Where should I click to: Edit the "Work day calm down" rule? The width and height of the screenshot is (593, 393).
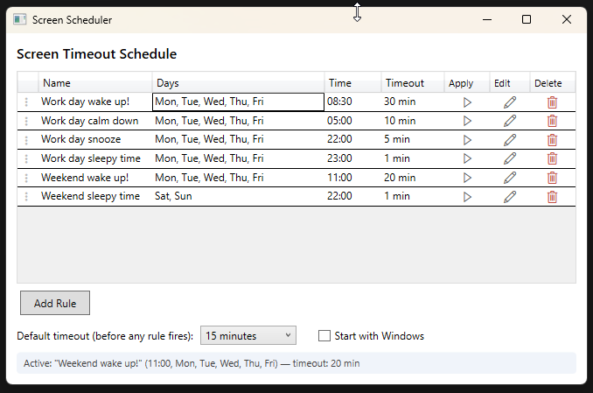[x=510, y=121]
